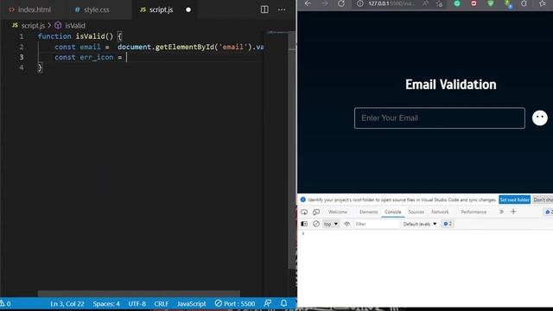
Task: Open the browser extensions puzzle icon
Action: pyautogui.click(x=524, y=3)
